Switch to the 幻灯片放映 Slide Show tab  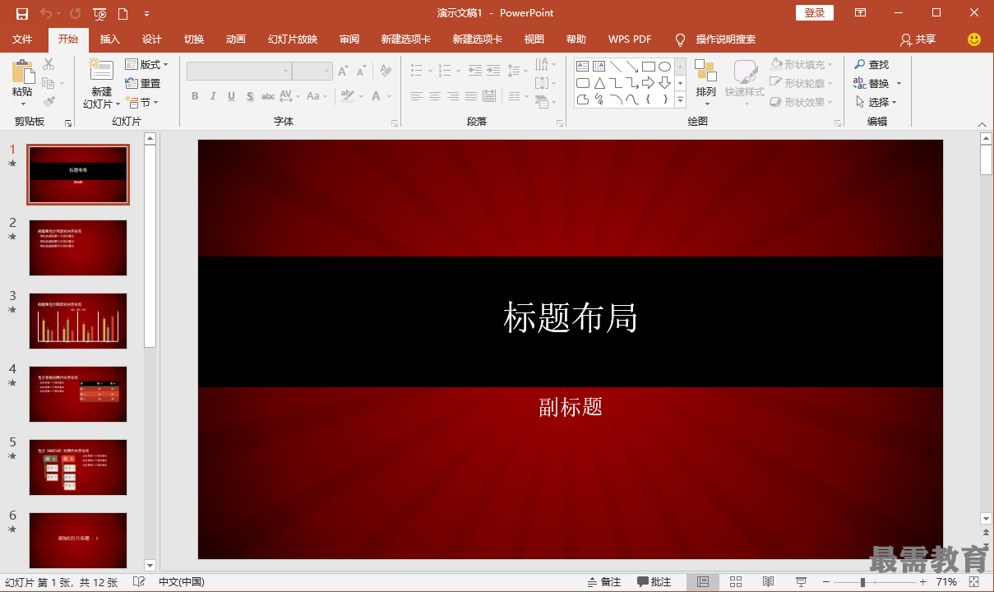[x=293, y=39]
